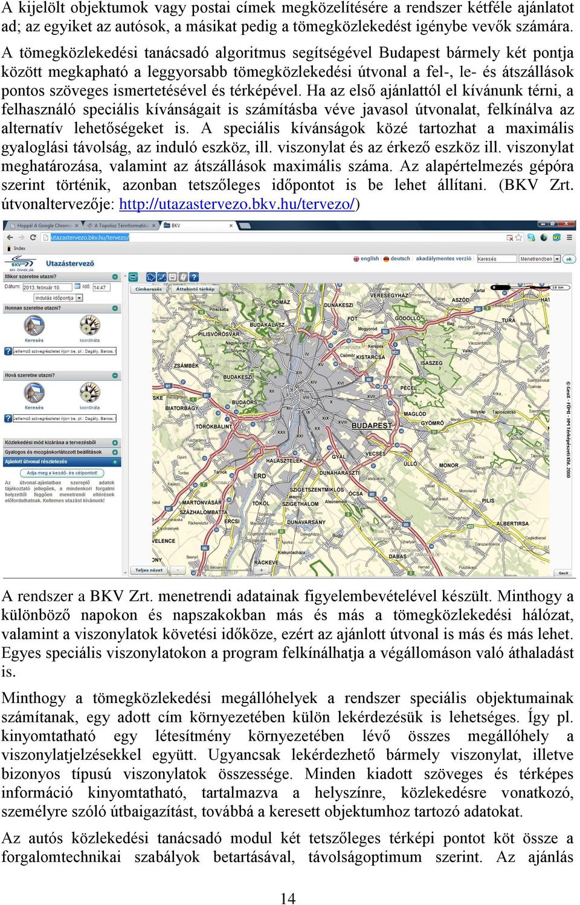The height and width of the screenshot is (905, 580).
Task: Click the Címkeresés map button
Action: [149, 289]
